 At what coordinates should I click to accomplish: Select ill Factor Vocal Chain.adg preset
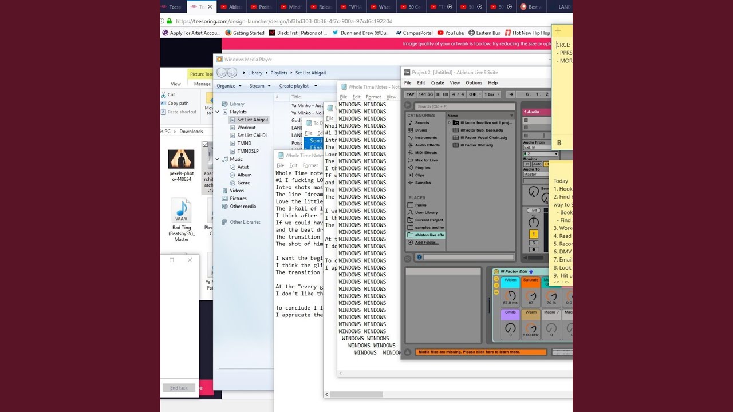(480, 137)
